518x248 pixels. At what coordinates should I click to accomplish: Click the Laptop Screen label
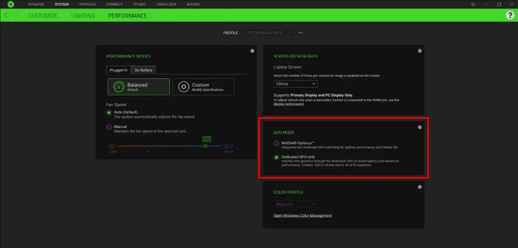coord(287,67)
